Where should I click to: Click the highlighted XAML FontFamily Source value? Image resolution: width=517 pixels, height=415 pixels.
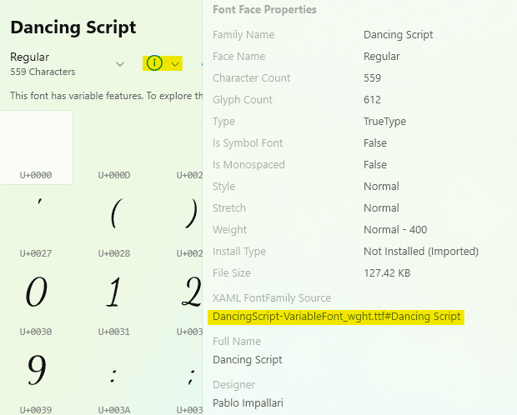[337, 317]
